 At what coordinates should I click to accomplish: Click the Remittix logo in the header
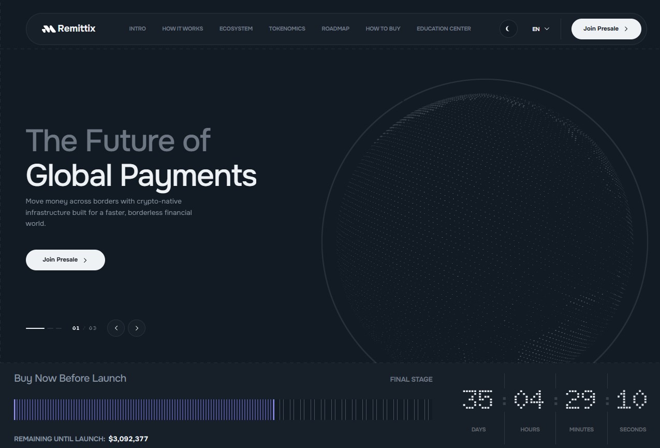[x=68, y=28]
